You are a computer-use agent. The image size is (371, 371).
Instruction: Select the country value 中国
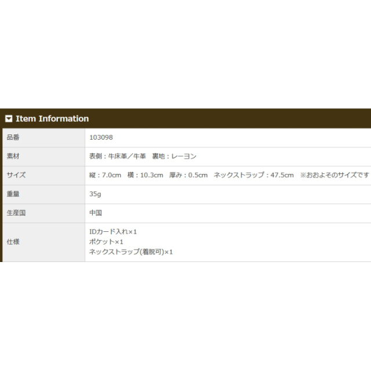point(96,213)
